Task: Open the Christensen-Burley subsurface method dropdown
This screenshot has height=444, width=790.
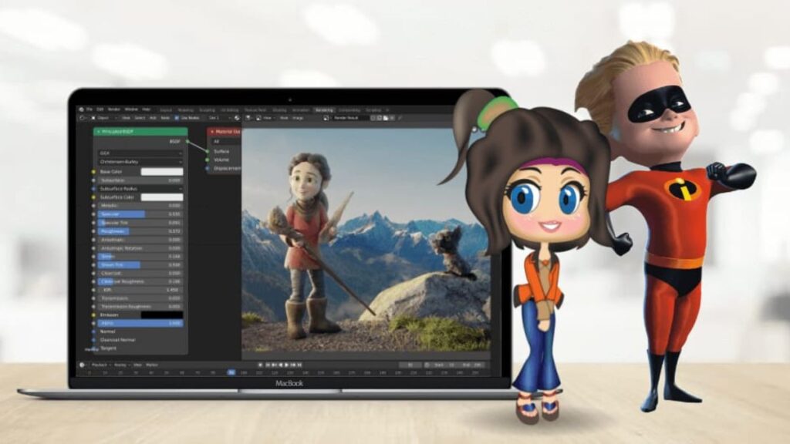Action: [x=140, y=163]
